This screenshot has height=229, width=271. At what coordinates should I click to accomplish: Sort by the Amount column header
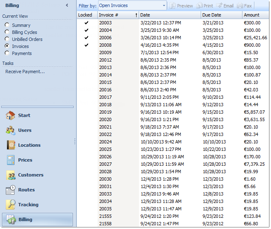[x=256, y=15]
